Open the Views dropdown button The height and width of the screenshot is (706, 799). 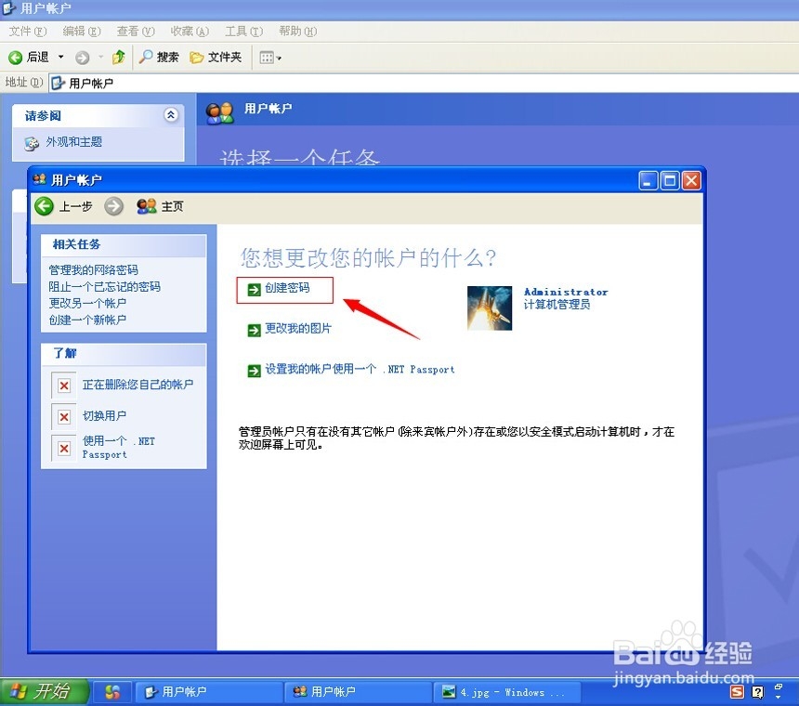pos(270,57)
